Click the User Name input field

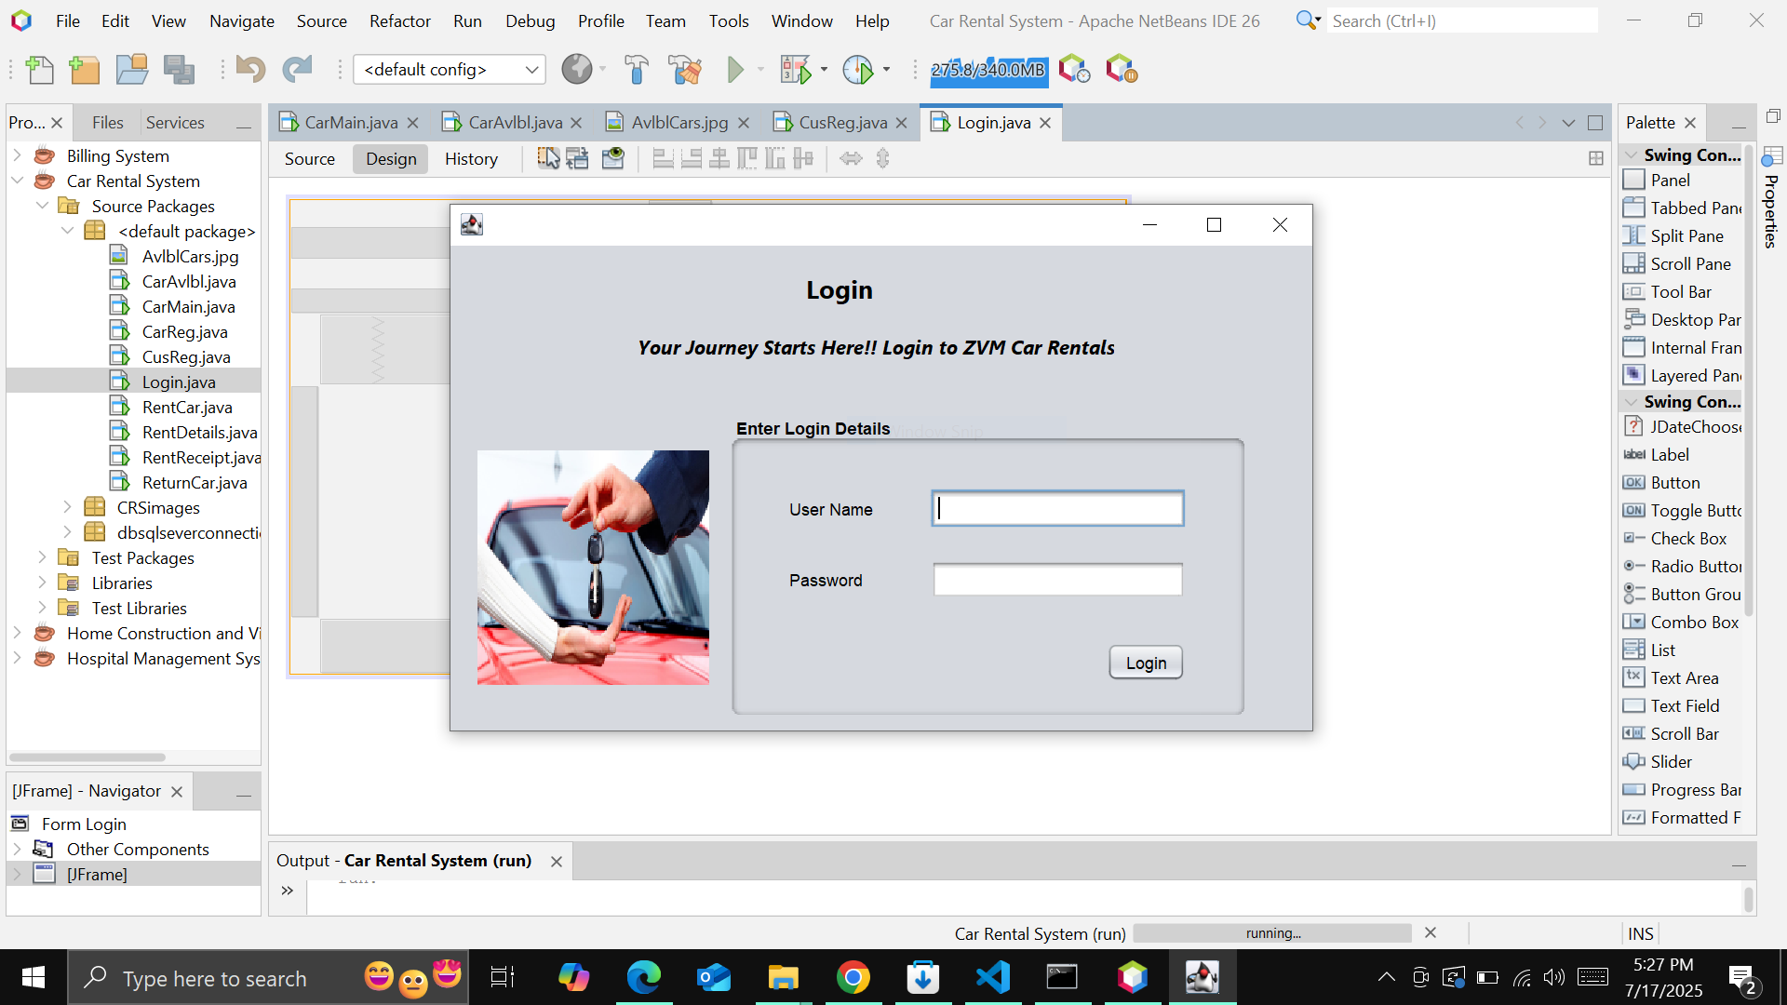pos(1057,508)
